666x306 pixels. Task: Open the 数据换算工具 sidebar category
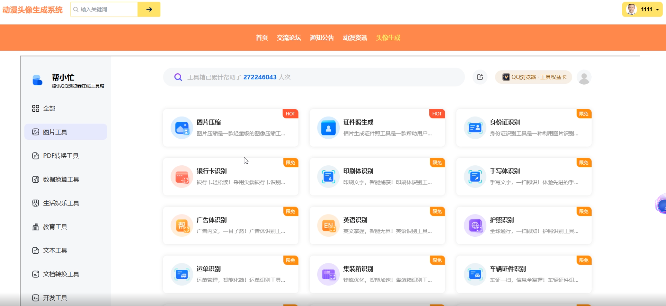pyautogui.click(x=61, y=179)
